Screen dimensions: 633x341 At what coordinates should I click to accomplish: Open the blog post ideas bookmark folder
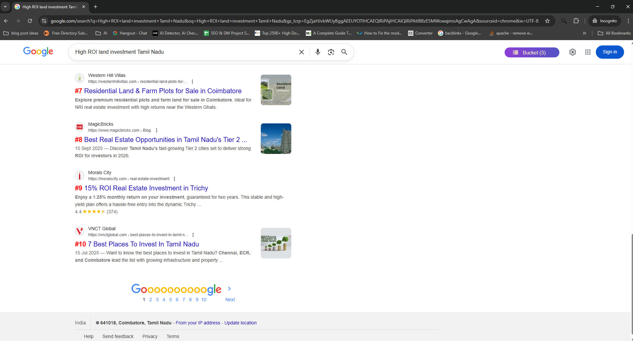21,33
